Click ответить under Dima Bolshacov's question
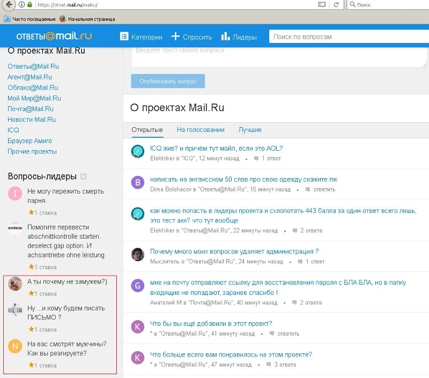 [x=324, y=190]
